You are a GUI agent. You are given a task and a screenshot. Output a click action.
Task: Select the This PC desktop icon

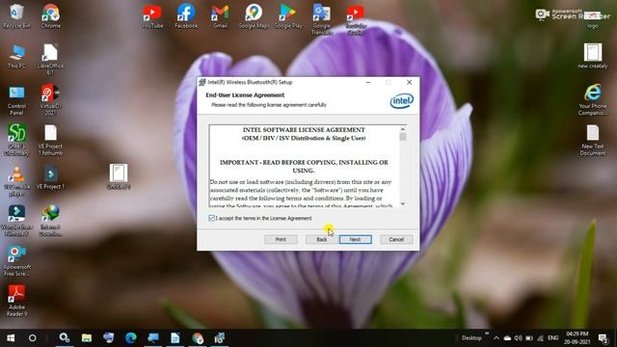16,57
